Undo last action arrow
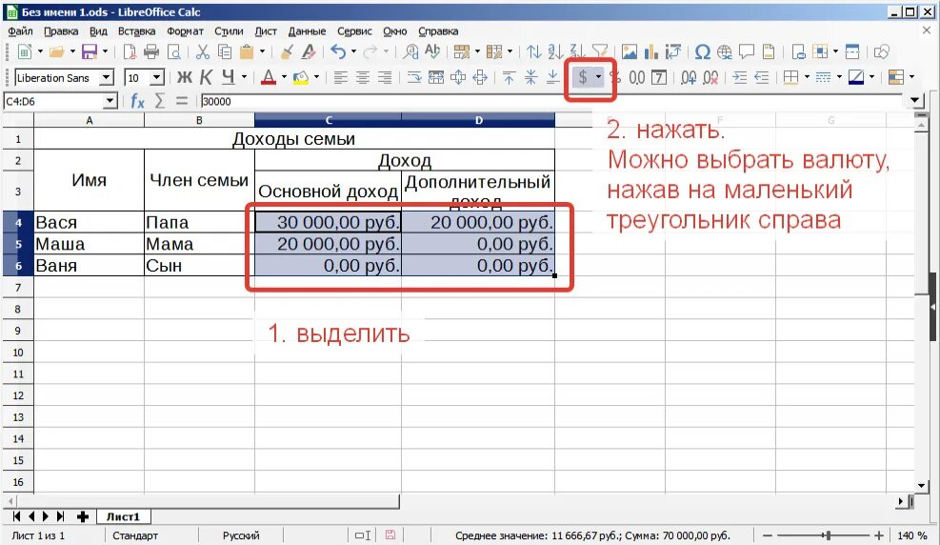The width and height of the screenshot is (940, 545). tap(339, 52)
